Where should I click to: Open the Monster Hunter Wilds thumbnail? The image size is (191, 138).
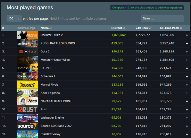tap(27, 60)
